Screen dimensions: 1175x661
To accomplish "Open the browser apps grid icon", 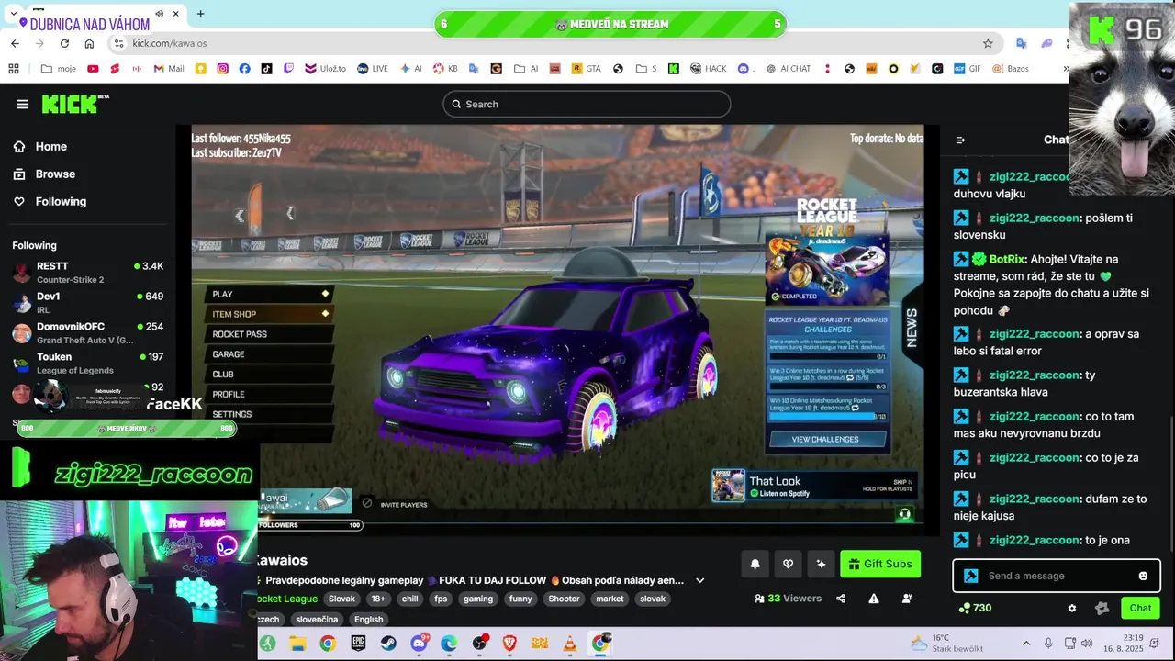I will click(14, 69).
